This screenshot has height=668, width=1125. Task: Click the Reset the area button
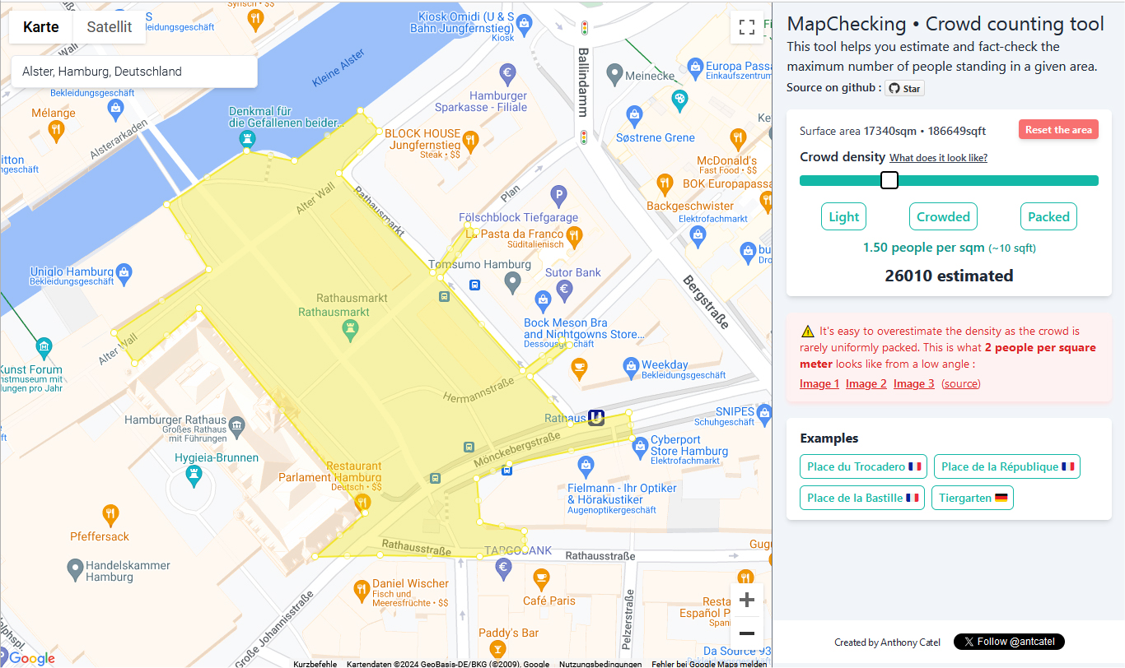pyautogui.click(x=1058, y=130)
